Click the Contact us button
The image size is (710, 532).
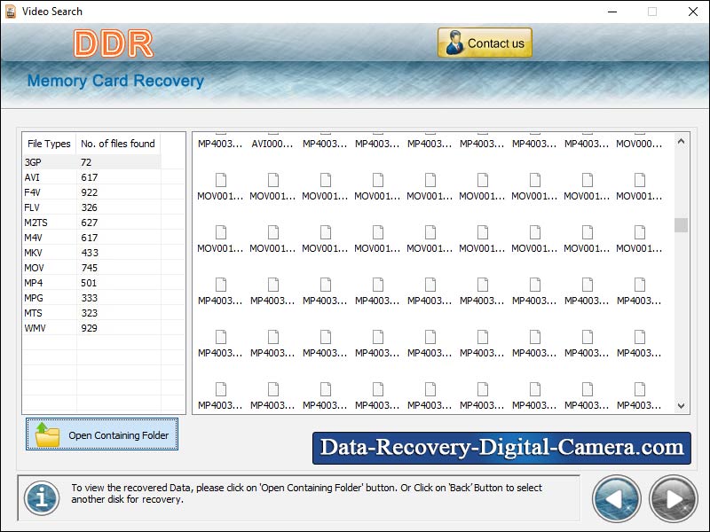coord(485,43)
